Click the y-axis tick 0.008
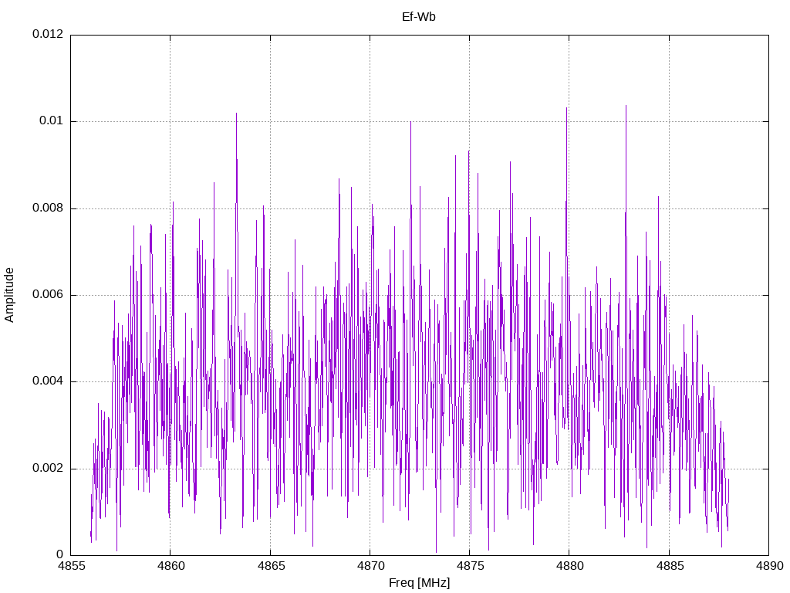 pos(48,208)
